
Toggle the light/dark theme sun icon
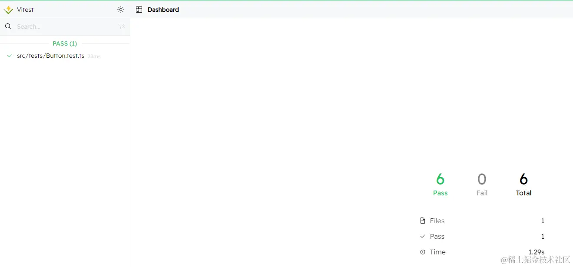tap(121, 10)
